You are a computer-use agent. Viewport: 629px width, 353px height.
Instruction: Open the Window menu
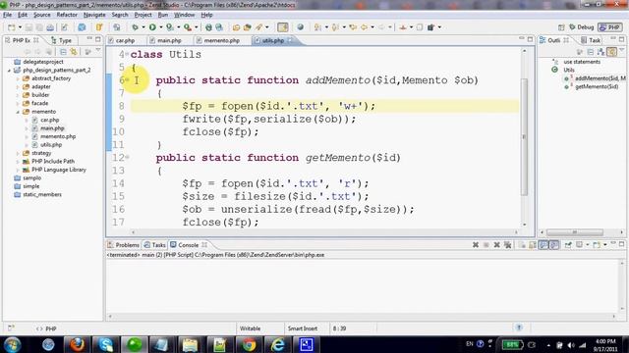(184, 15)
